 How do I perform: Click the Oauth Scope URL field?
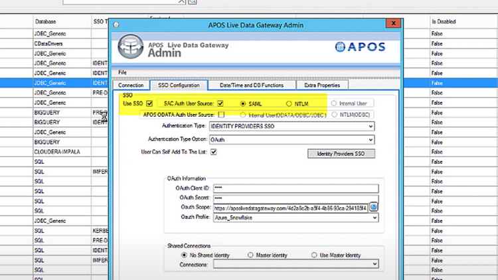click(291, 208)
